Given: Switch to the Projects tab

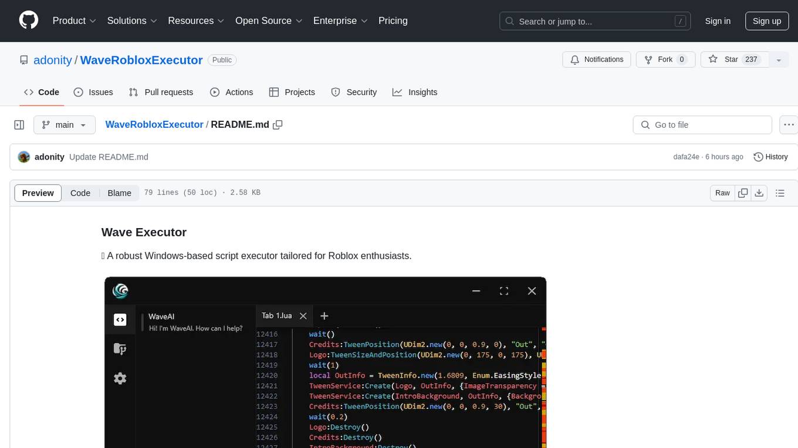Looking at the screenshot, I should click(x=292, y=92).
